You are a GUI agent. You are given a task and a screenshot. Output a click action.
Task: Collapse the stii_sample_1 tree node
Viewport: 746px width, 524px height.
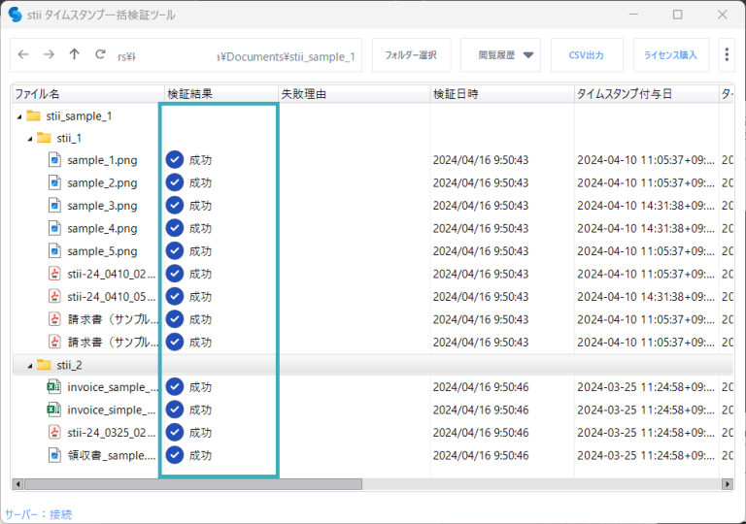point(18,116)
